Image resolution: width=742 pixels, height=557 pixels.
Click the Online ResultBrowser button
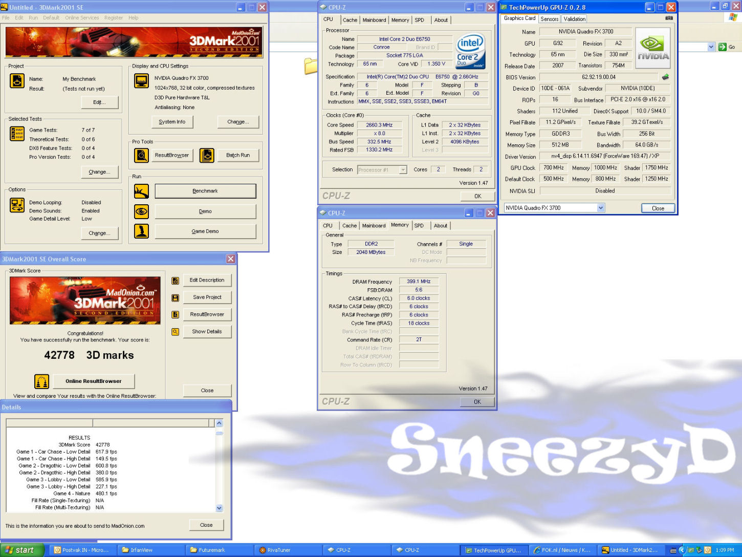(94, 381)
